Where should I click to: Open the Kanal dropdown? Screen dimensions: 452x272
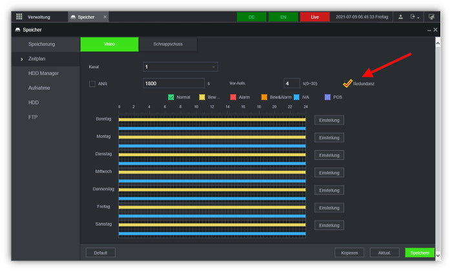point(180,66)
